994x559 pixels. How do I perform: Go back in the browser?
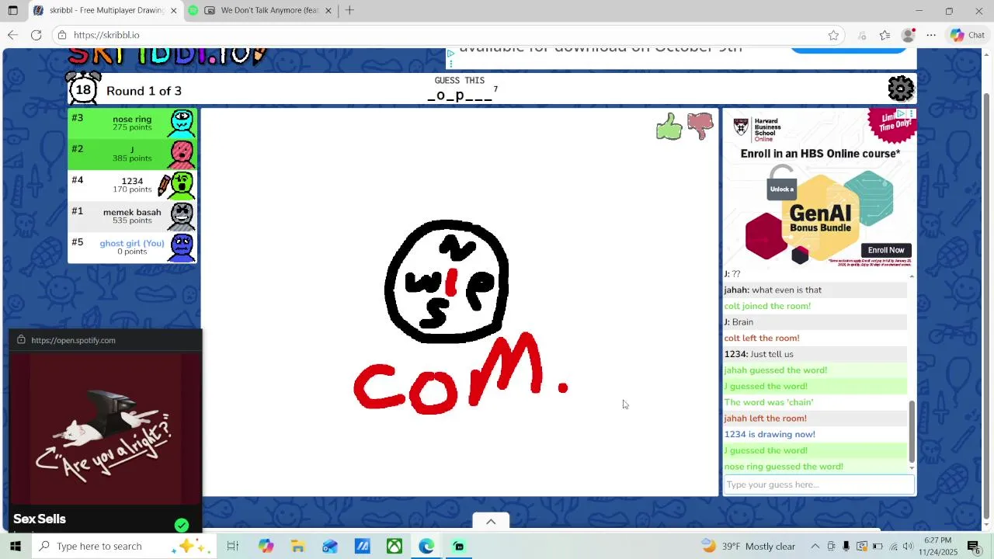pyautogui.click(x=12, y=35)
